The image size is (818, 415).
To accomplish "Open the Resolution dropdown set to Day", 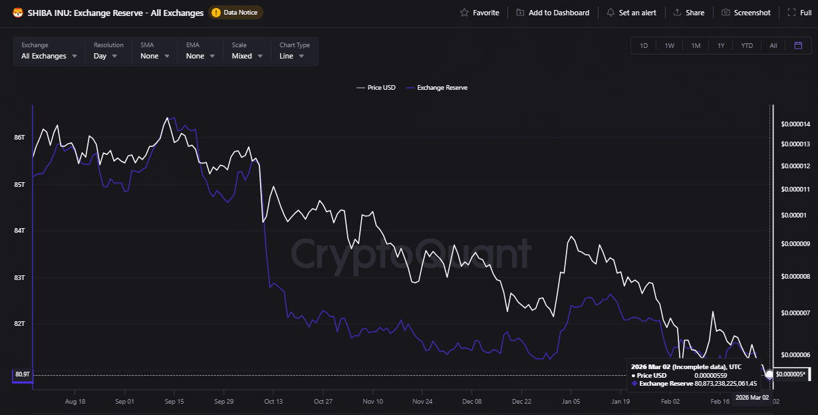I will coord(105,56).
